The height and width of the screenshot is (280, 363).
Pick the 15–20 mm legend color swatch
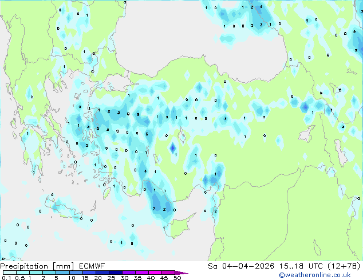tap(89, 273)
